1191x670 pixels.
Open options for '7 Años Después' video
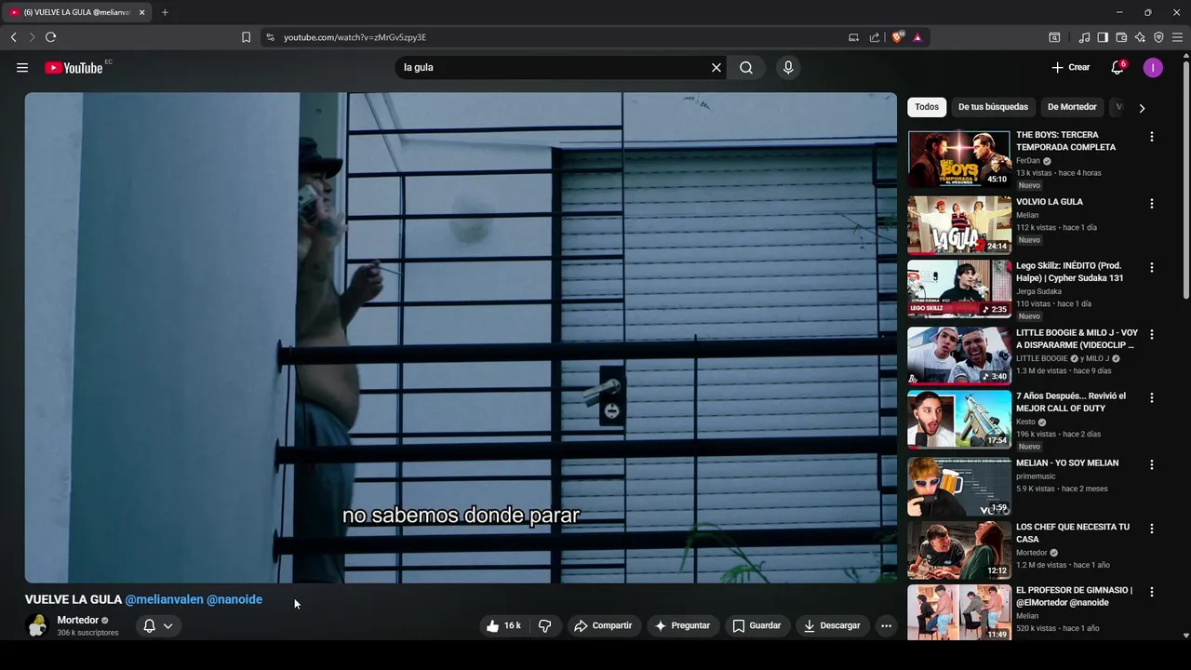pos(1152,397)
